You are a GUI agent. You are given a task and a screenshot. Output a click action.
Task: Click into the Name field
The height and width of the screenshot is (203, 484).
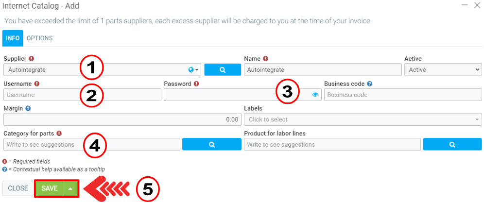click(323, 70)
